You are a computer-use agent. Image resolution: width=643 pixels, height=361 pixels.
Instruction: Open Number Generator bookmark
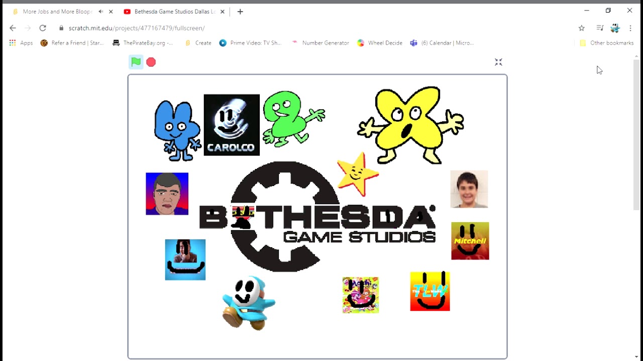320,43
